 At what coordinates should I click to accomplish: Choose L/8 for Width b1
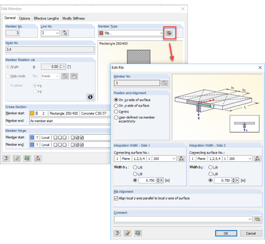[135, 174]
